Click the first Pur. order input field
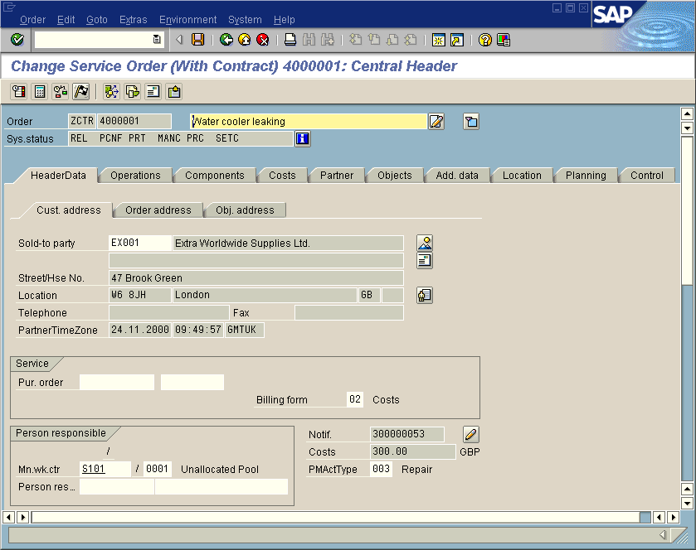The image size is (696, 550). click(117, 383)
